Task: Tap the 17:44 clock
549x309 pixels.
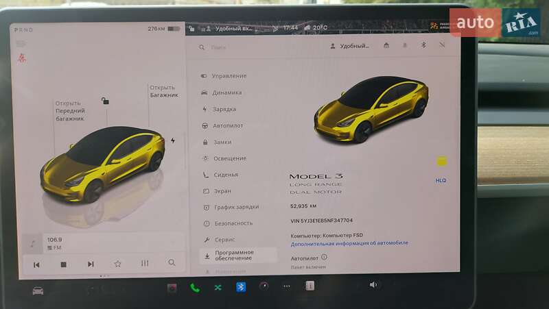Action: 290,27
